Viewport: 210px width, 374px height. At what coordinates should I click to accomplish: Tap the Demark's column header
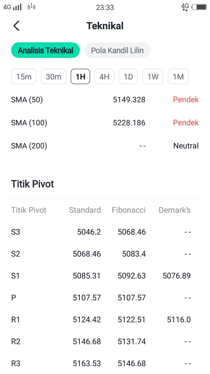click(x=174, y=210)
